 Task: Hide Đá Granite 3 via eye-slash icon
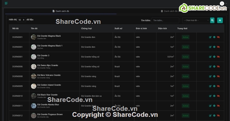tap(218, 57)
